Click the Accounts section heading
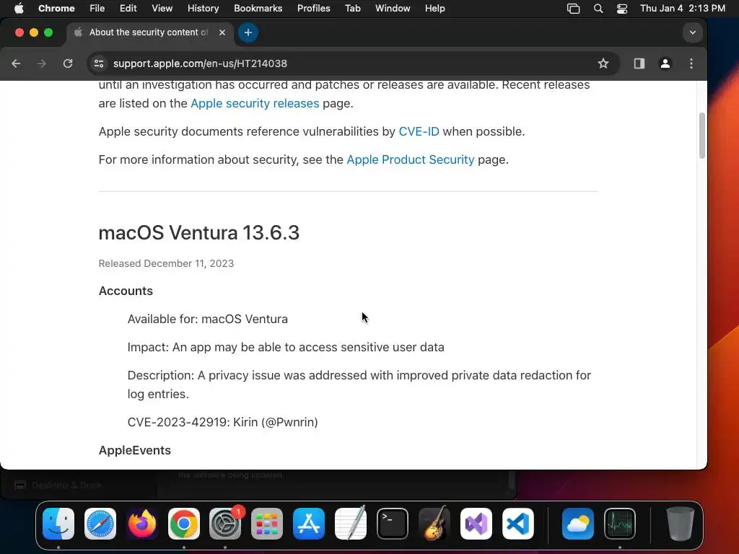The height and width of the screenshot is (554, 739). [x=126, y=291]
